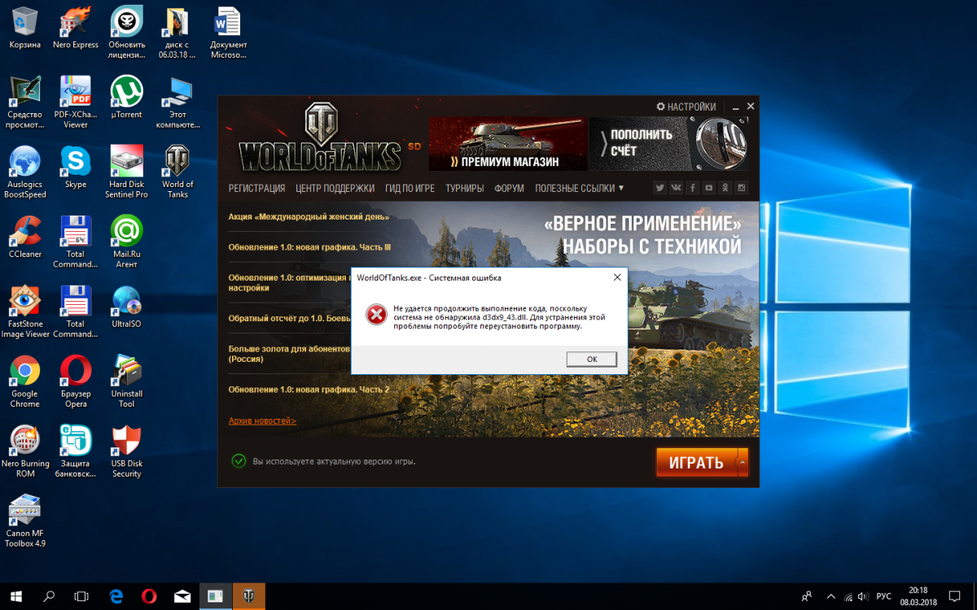Select the Uninstall Tool desktop icon
This screenshot has height=610, width=977.
[126, 381]
